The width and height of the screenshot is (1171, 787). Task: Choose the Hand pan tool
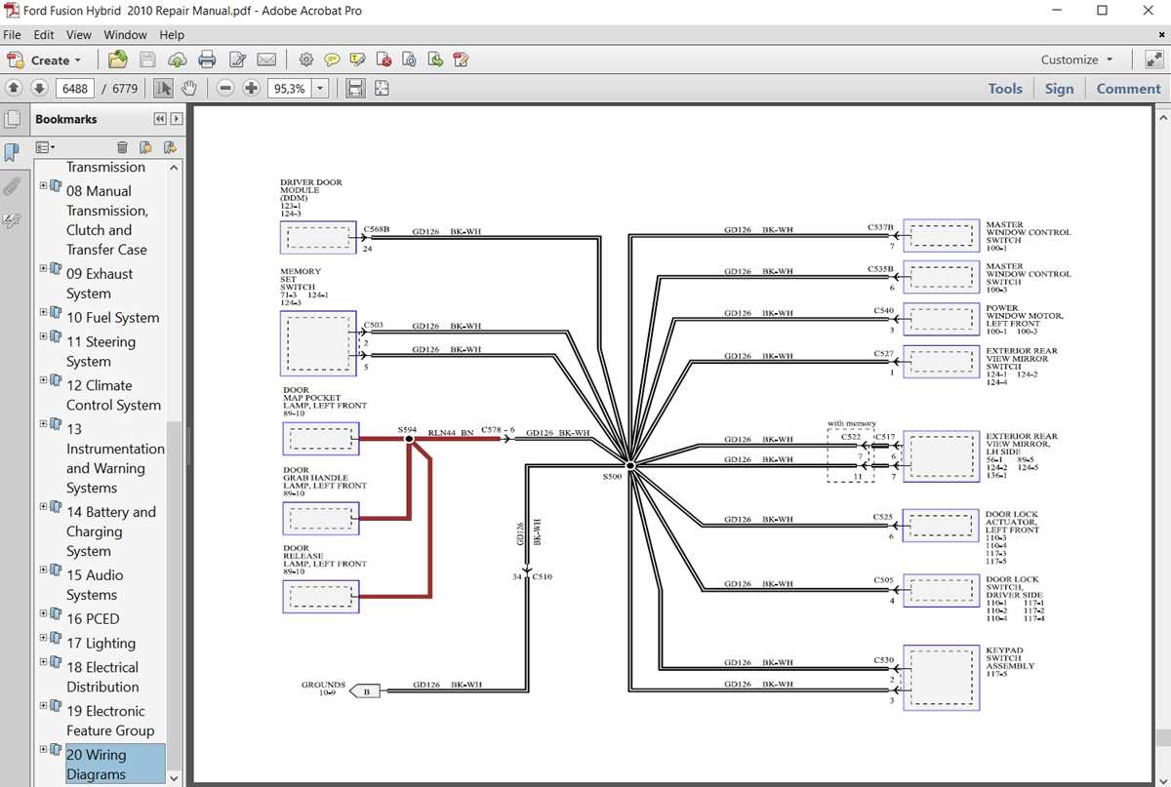(188, 88)
